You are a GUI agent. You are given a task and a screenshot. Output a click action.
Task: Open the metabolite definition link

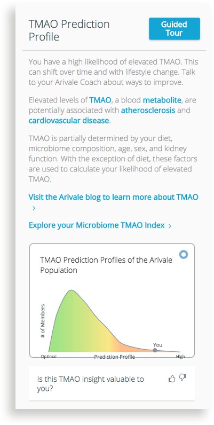tap(162, 100)
